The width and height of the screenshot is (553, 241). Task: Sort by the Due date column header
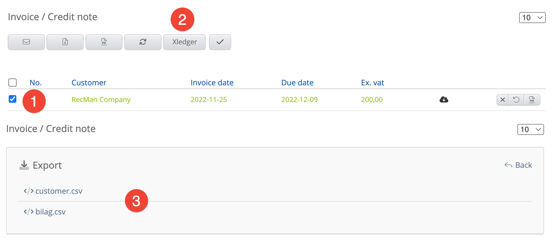pyautogui.click(x=297, y=83)
